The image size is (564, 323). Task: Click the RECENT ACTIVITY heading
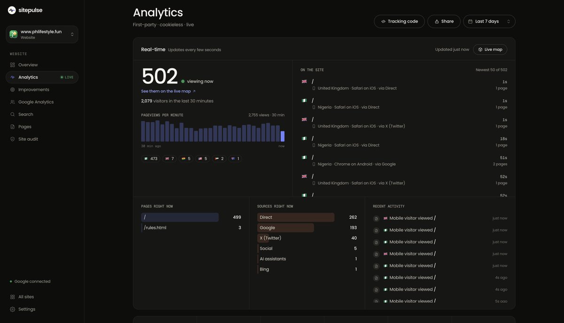click(x=389, y=206)
